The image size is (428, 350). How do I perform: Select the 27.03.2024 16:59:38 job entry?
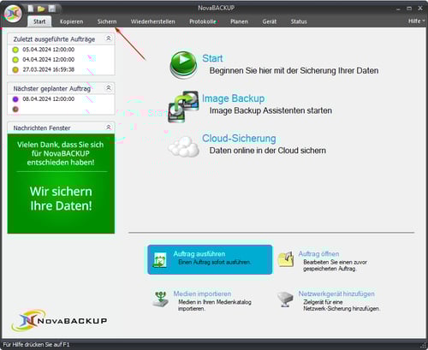(x=49, y=69)
